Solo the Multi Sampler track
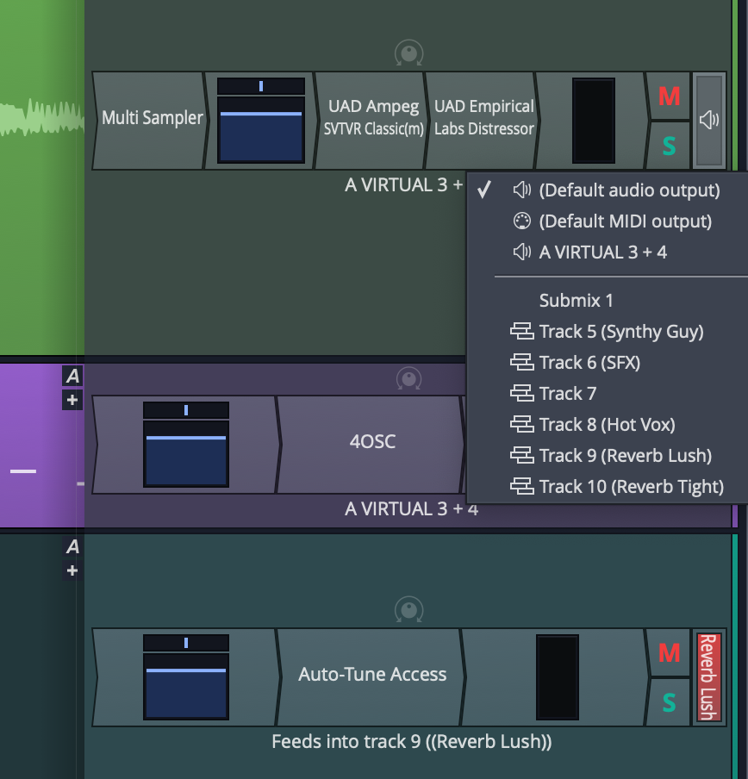 669,146
